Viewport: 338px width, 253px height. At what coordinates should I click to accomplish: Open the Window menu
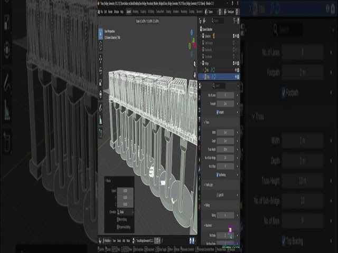coord(116,12)
